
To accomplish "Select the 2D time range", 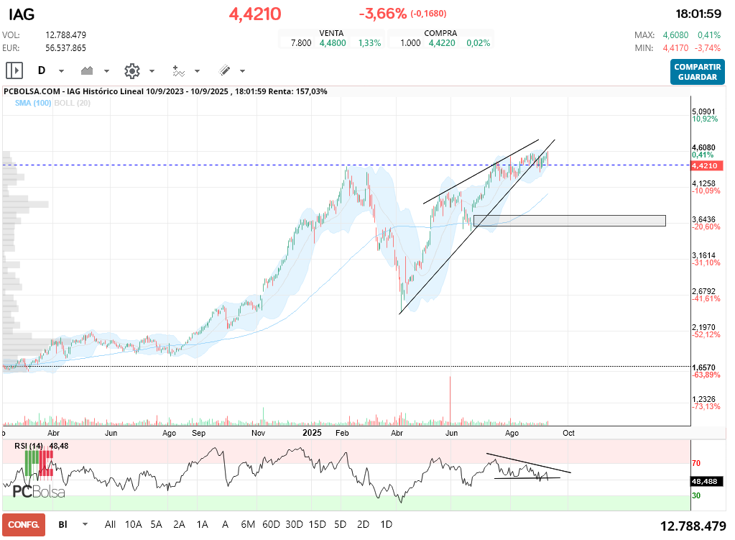I will 364,524.
